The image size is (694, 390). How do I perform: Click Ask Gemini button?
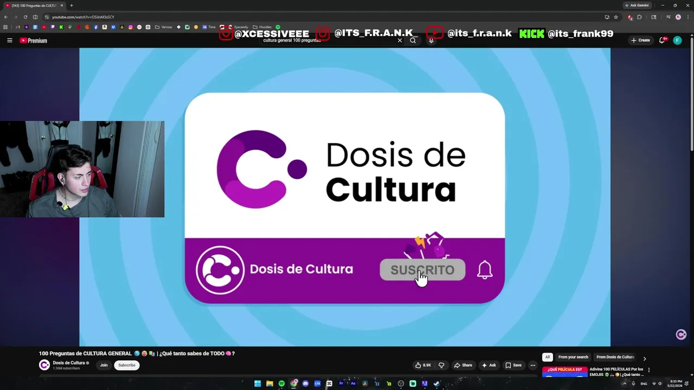[x=637, y=5]
